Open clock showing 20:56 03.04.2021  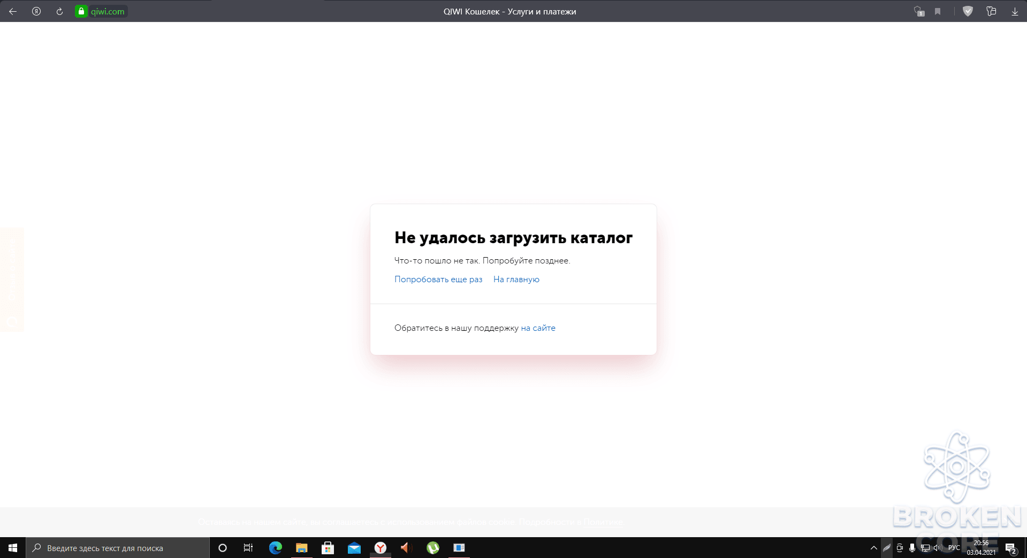(981, 548)
